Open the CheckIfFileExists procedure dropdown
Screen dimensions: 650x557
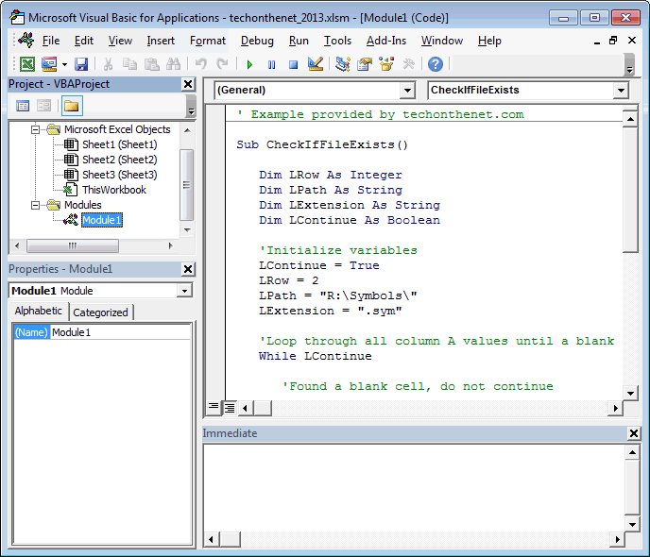pos(621,91)
